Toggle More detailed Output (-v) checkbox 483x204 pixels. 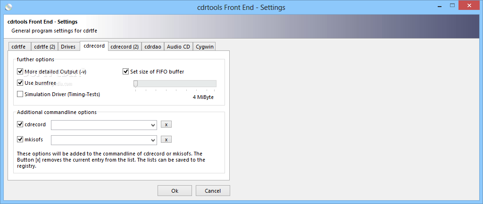pyautogui.click(x=20, y=72)
